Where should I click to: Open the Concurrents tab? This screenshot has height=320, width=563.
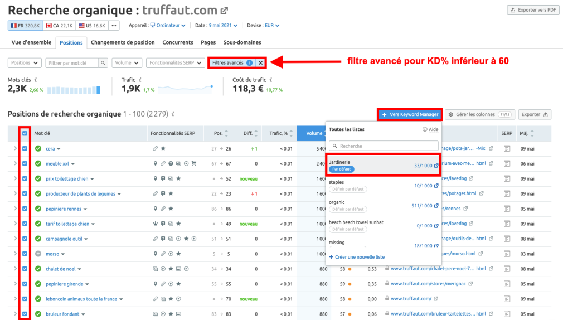click(178, 42)
